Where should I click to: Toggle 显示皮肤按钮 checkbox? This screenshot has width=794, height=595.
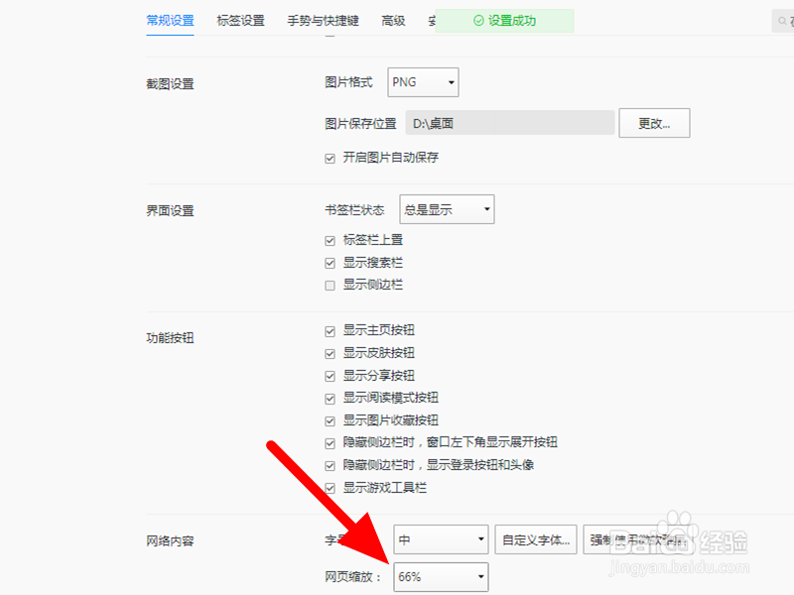pos(330,353)
